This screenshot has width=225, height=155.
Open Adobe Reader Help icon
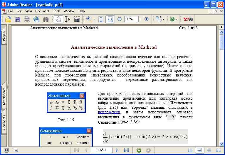coord(172,19)
